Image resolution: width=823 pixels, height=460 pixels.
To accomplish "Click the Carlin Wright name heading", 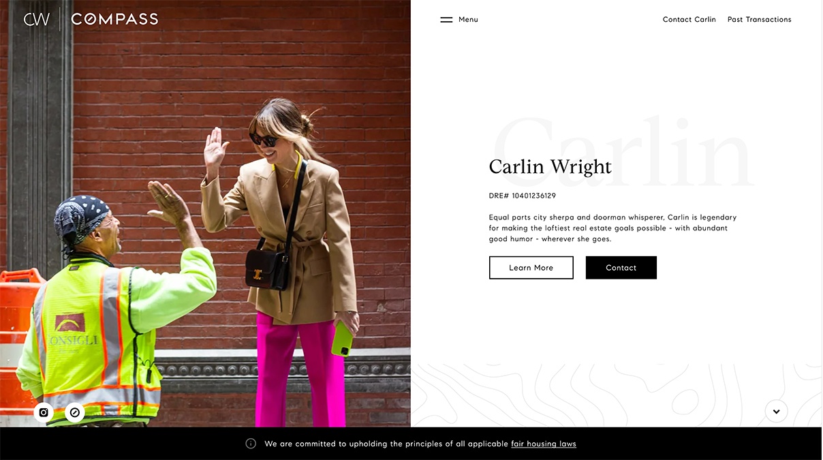I will tap(550, 167).
